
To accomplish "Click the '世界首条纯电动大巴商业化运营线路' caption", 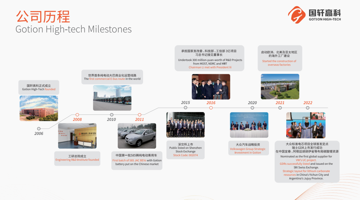I will click(x=112, y=75).
